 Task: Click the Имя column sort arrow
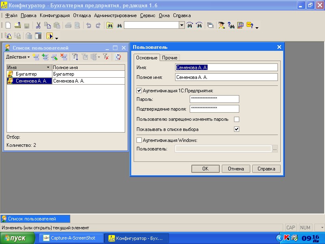(48, 68)
